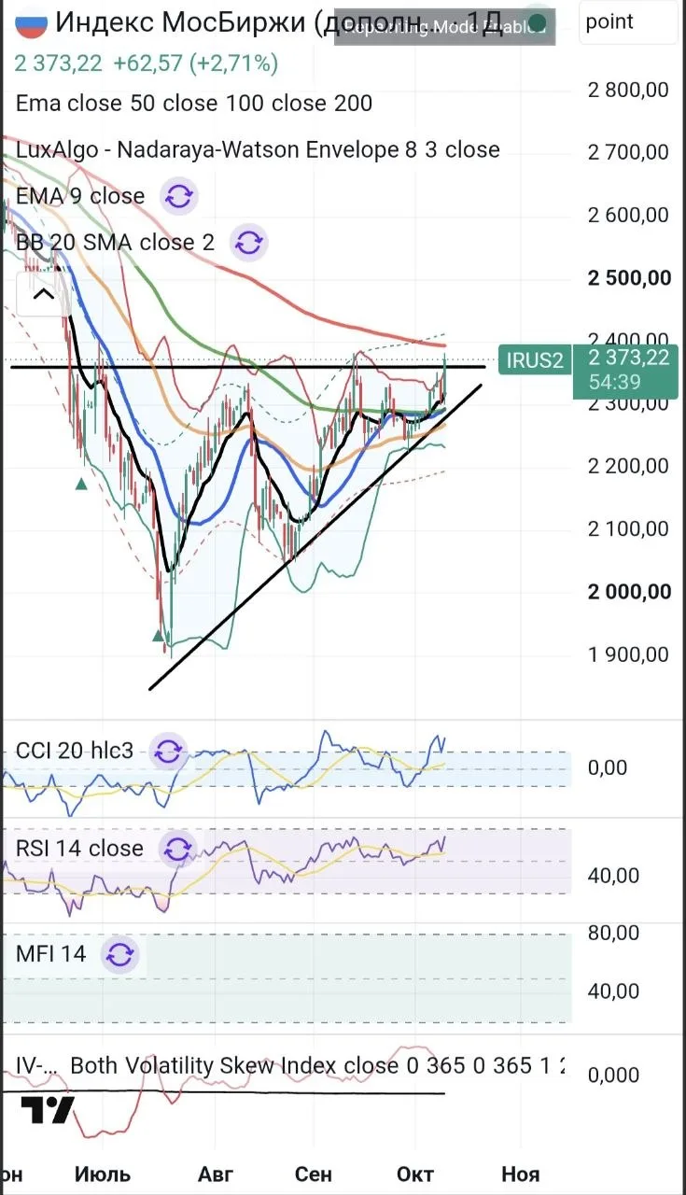Open the TradingView logo at bottom left
The image size is (686, 1195).
click(47, 1109)
